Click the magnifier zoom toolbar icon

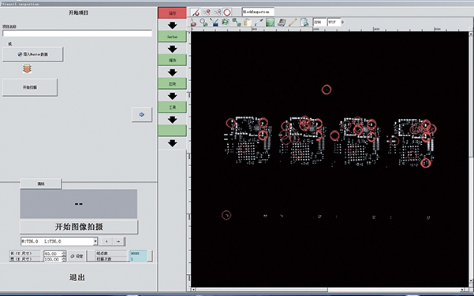[x=203, y=22]
